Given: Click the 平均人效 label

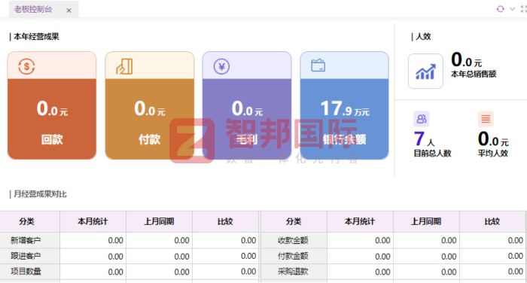Looking at the screenshot, I should point(493,154).
